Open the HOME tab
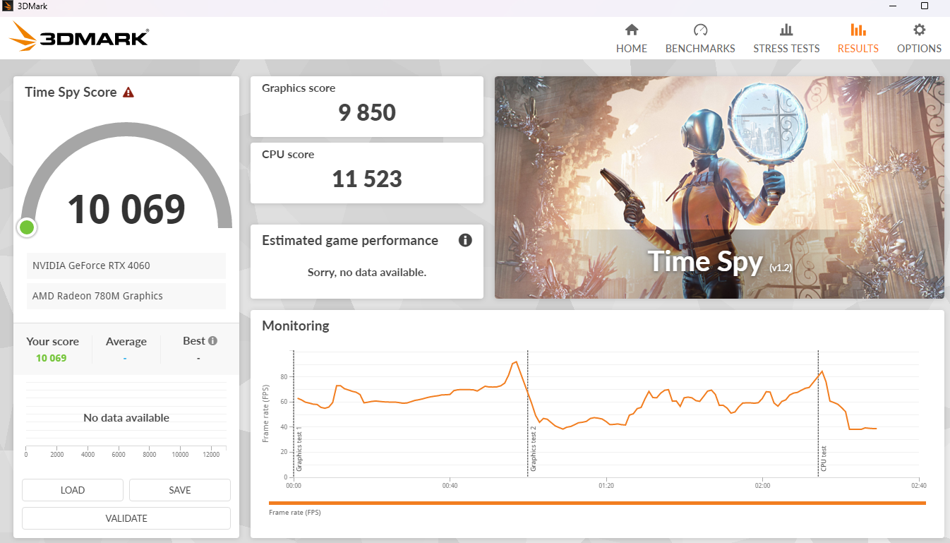Screen dimensions: 950x543 tap(632, 38)
